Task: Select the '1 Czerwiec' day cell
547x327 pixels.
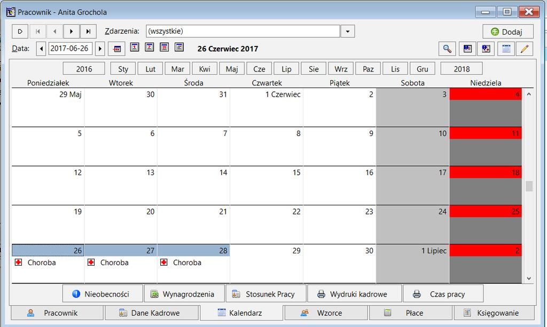Action: pyautogui.click(x=267, y=107)
